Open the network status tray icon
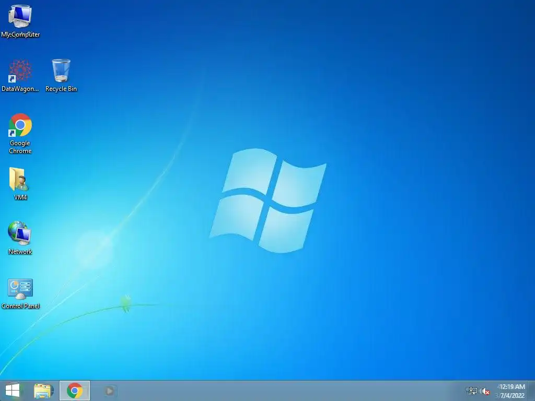This screenshot has height=401, width=535. click(x=472, y=391)
